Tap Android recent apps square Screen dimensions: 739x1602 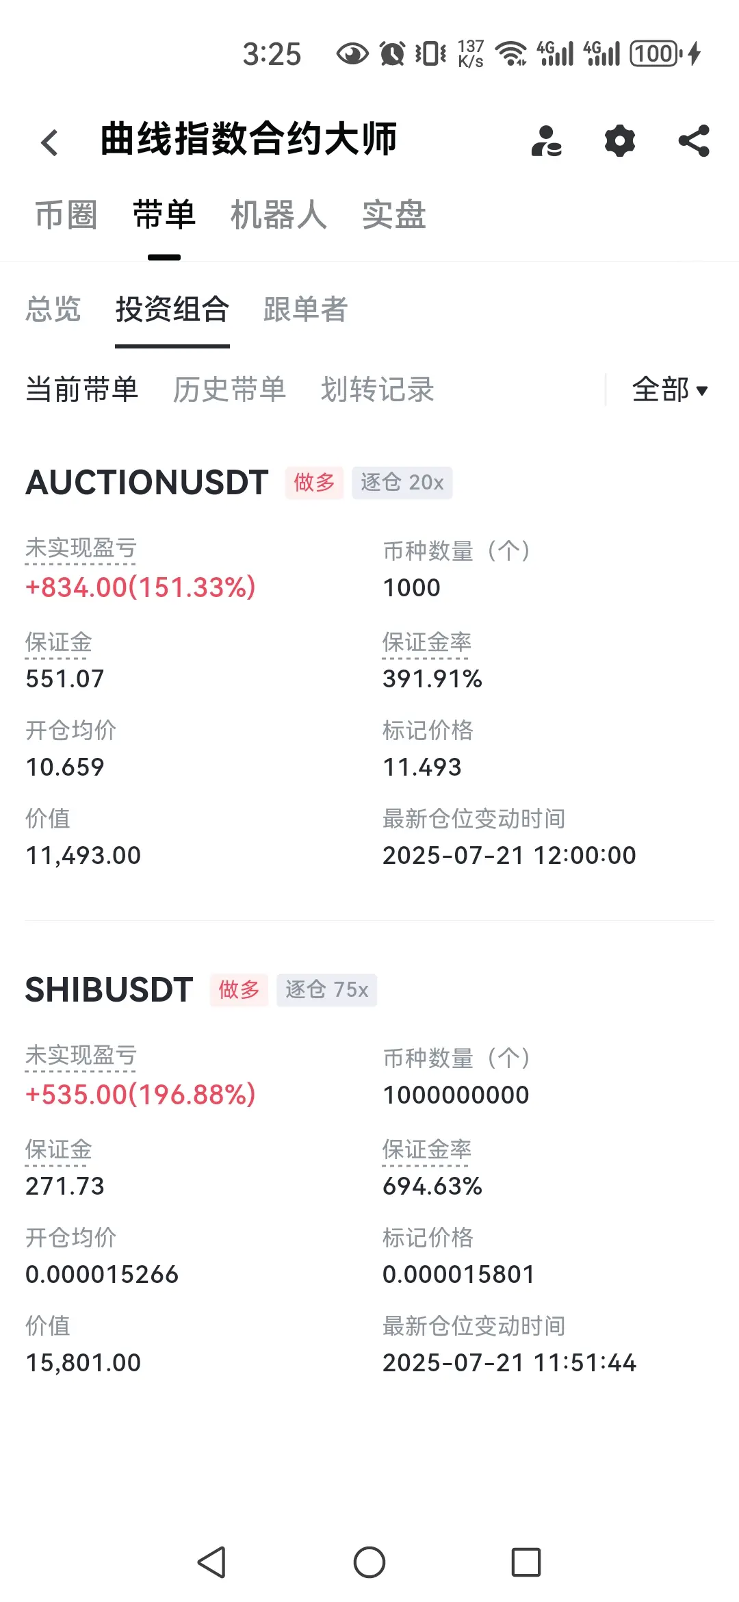526,1562
